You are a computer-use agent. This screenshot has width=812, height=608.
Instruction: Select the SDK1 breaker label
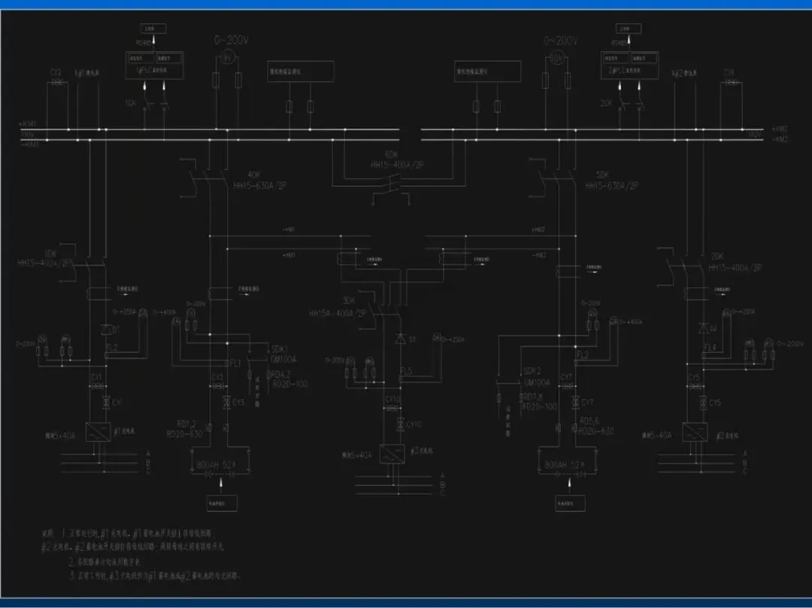pos(280,349)
